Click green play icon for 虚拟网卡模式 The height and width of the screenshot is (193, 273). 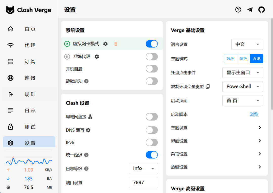click(x=67, y=44)
